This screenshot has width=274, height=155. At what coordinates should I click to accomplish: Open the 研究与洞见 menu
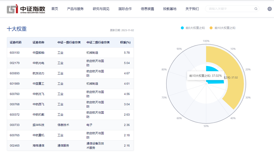[101, 9]
